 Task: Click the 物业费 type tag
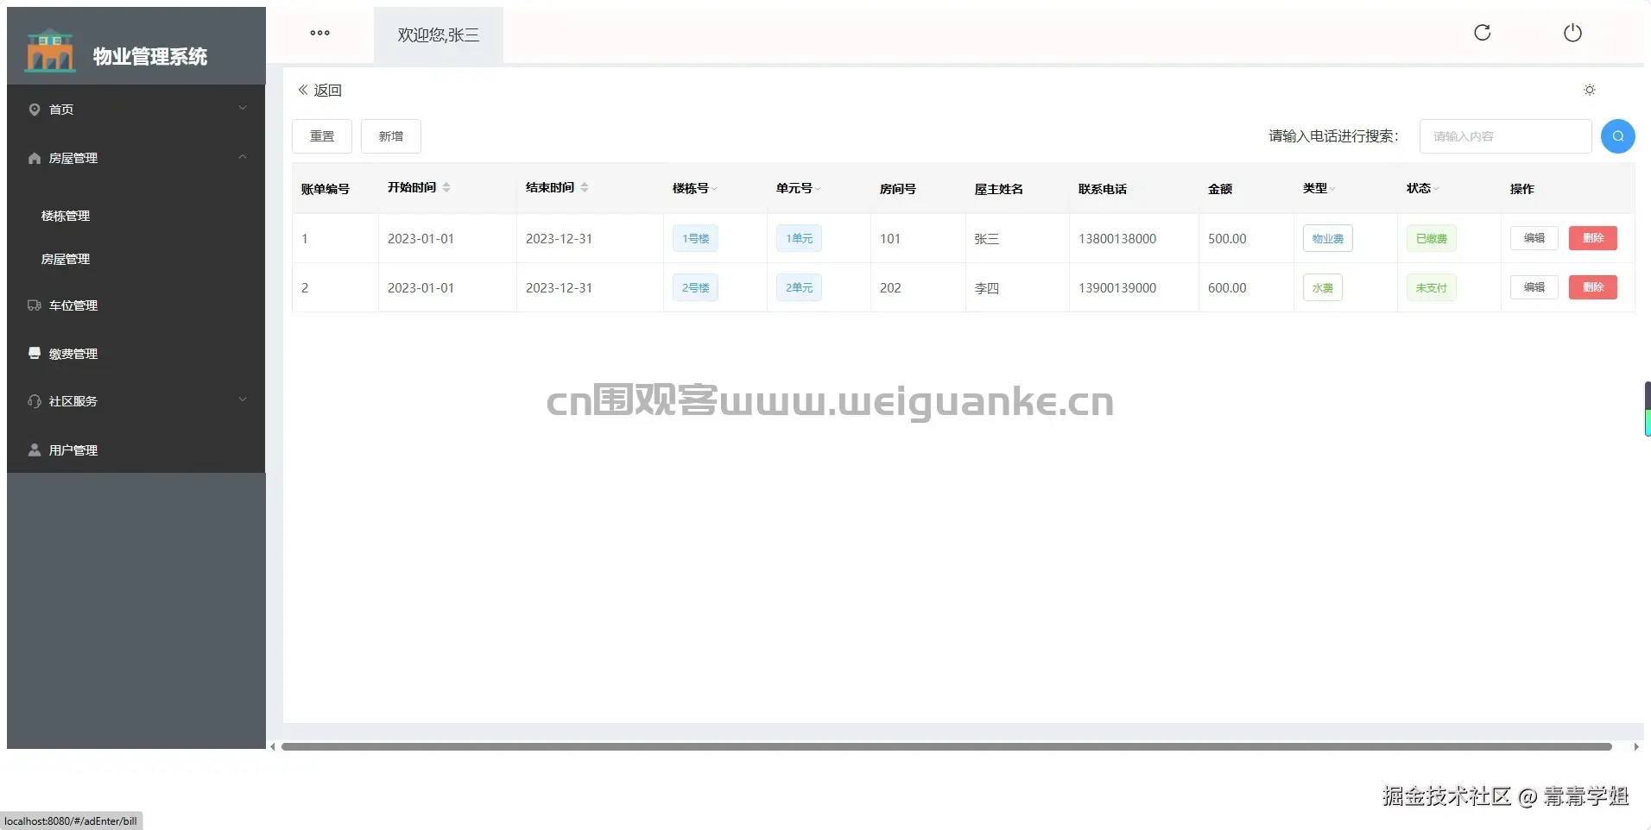(x=1328, y=238)
